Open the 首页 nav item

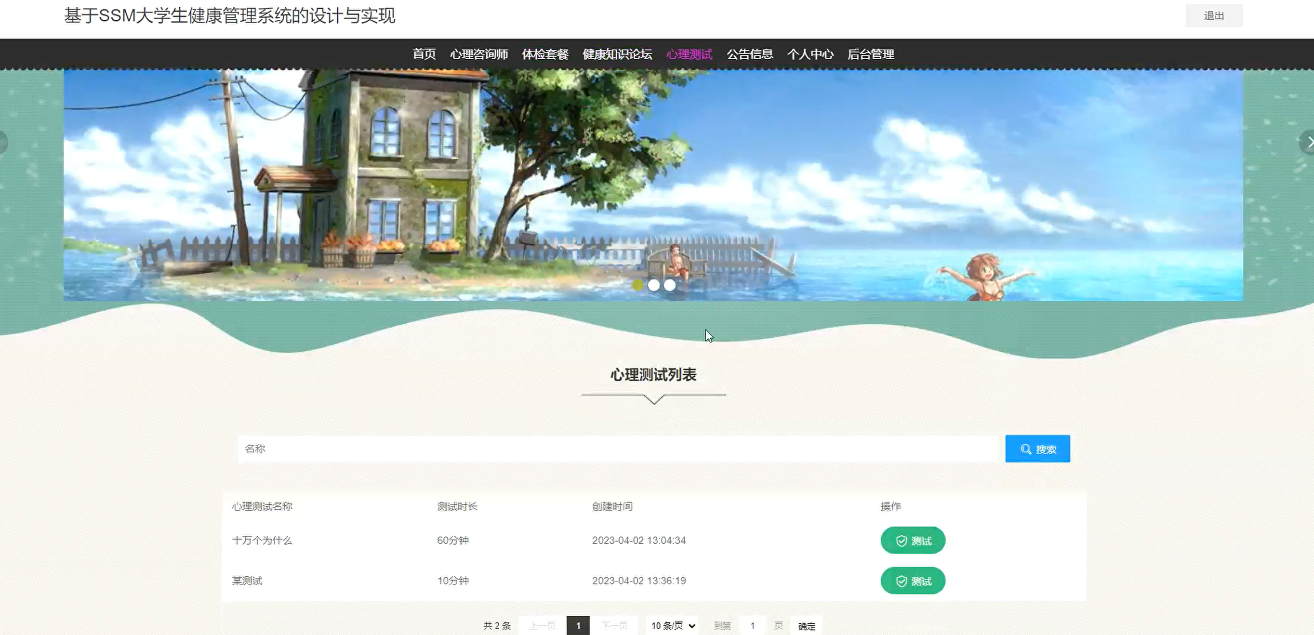coord(424,54)
